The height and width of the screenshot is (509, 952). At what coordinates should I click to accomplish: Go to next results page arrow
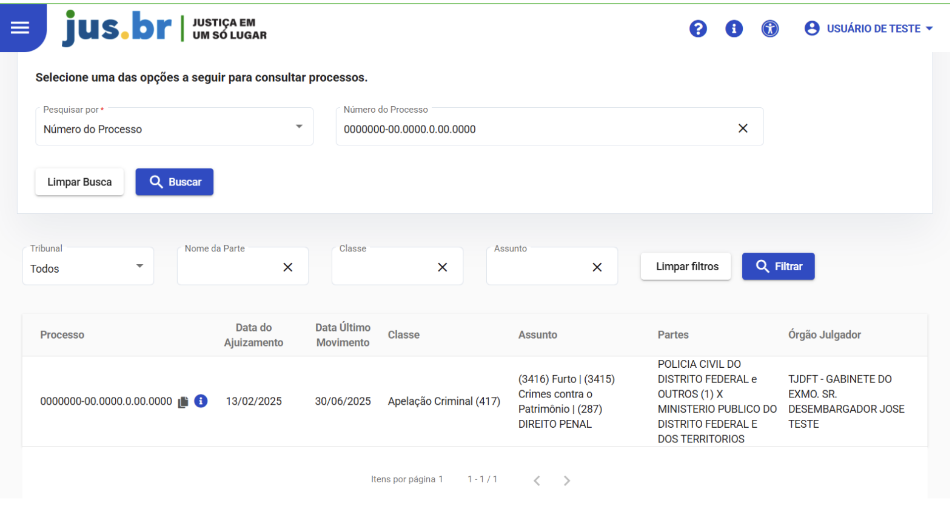(x=566, y=481)
